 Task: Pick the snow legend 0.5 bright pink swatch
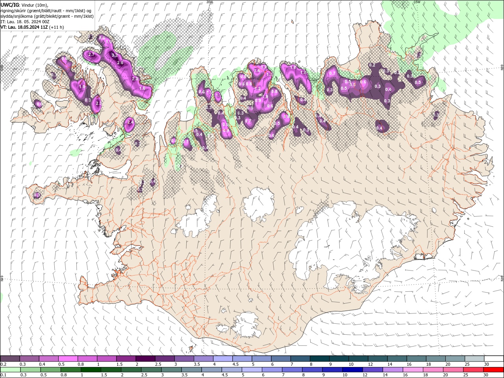click(x=68, y=359)
